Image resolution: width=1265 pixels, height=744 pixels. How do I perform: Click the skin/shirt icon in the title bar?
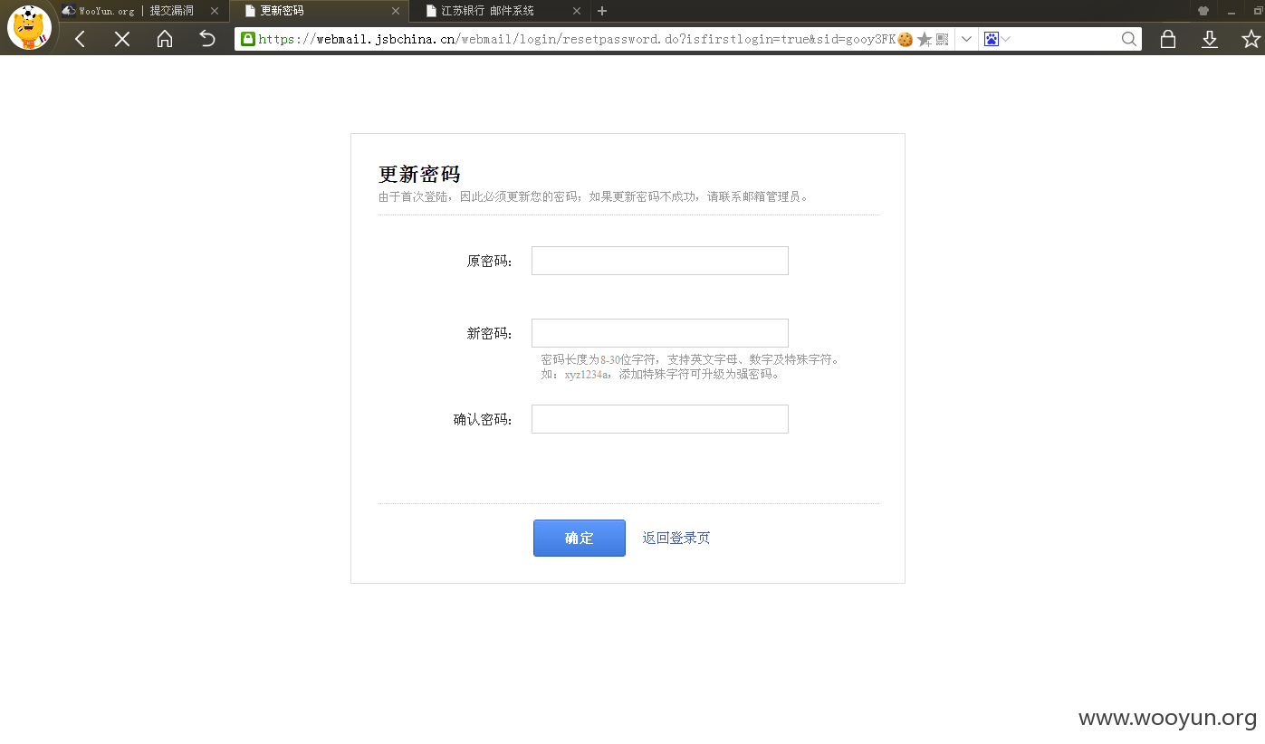(x=1203, y=11)
